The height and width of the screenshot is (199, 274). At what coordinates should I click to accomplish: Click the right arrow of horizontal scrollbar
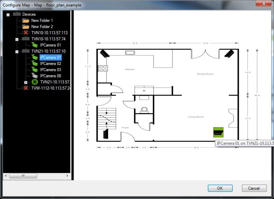click(68, 176)
